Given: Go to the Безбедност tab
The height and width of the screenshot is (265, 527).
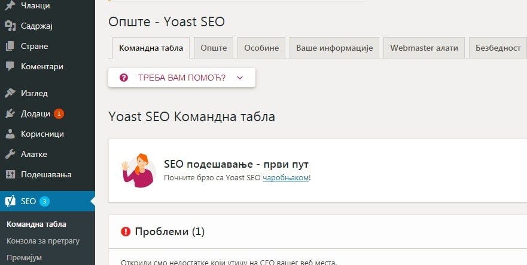Looking at the screenshot, I should point(498,48).
